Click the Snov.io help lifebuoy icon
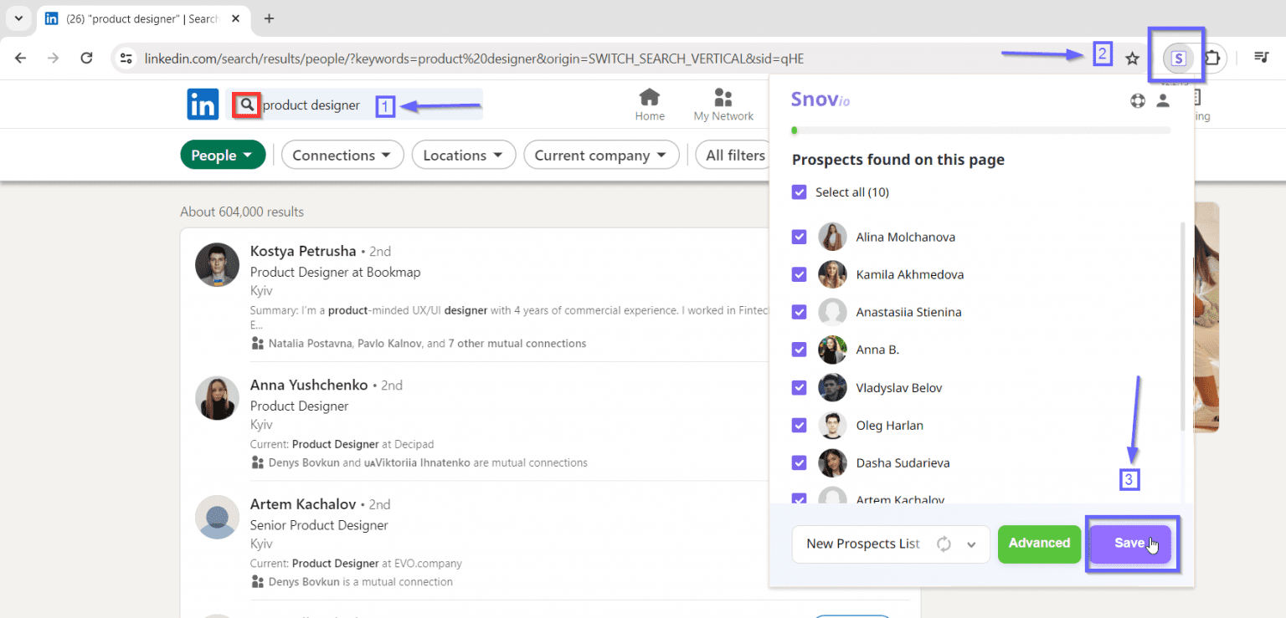The height and width of the screenshot is (618, 1286). click(1137, 100)
